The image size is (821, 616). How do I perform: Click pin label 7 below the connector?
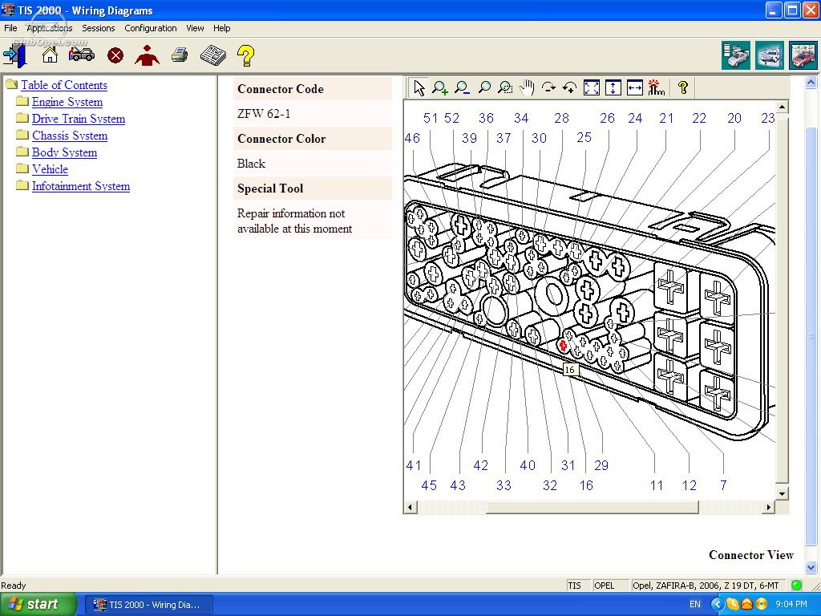tap(723, 485)
